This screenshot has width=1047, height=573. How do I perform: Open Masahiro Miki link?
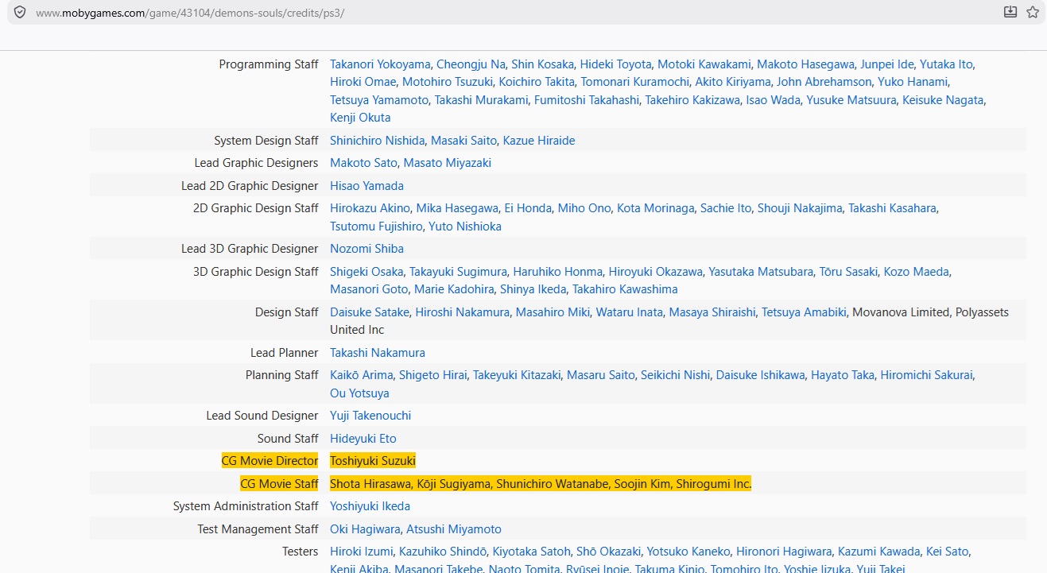pyautogui.click(x=553, y=312)
